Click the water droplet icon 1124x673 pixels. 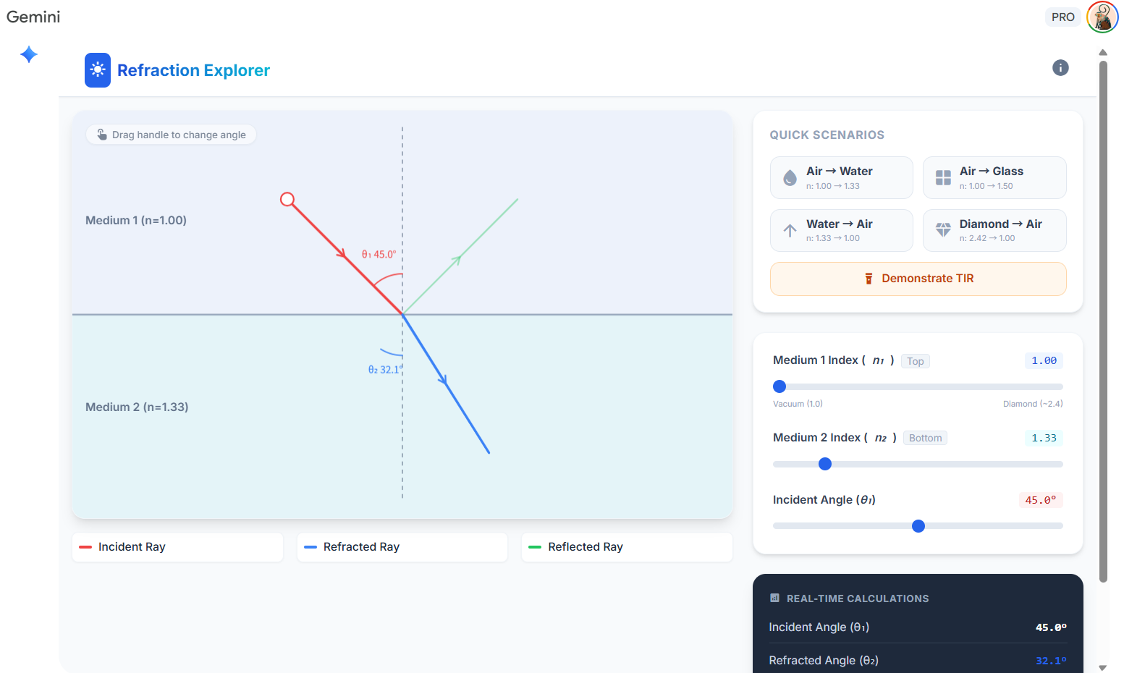790,178
